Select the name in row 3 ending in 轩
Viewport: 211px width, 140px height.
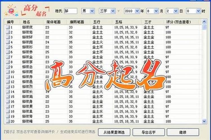point(27,37)
